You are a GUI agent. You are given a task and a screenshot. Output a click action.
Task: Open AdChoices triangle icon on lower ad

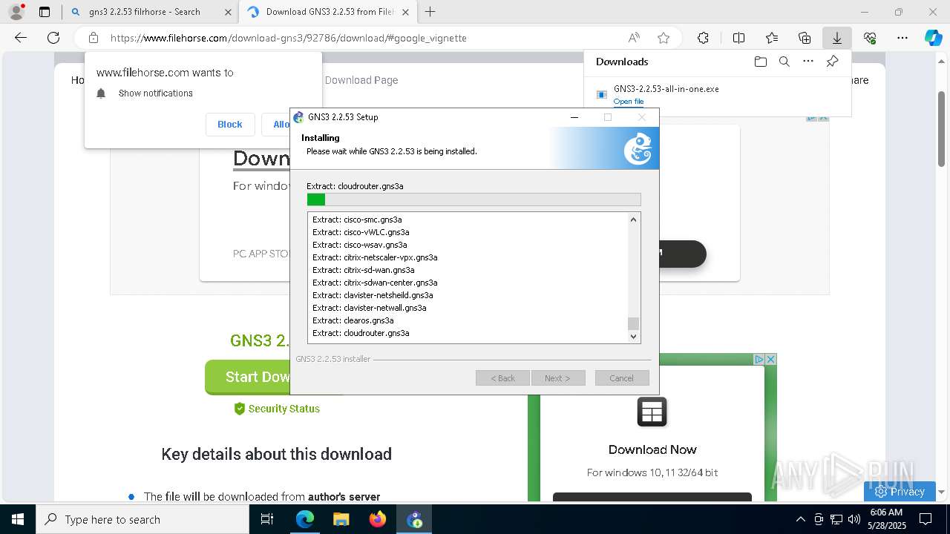(759, 359)
